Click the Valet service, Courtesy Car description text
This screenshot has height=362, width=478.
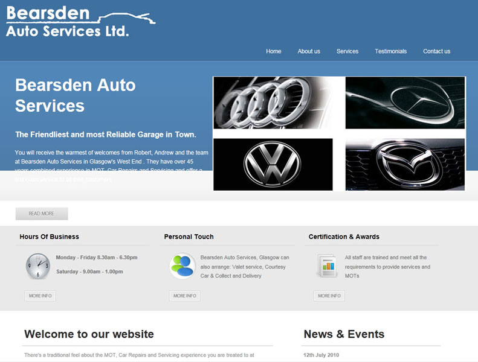click(245, 267)
